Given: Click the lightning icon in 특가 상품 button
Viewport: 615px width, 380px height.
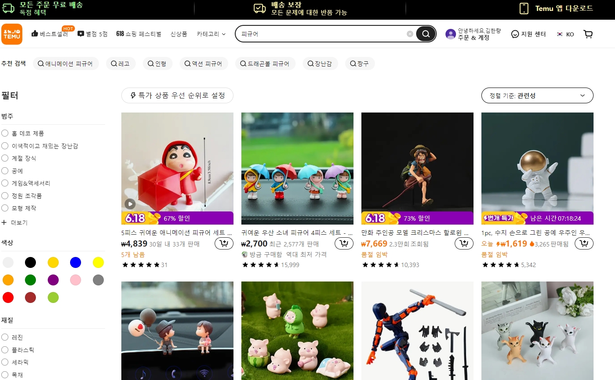Looking at the screenshot, I should [133, 95].
